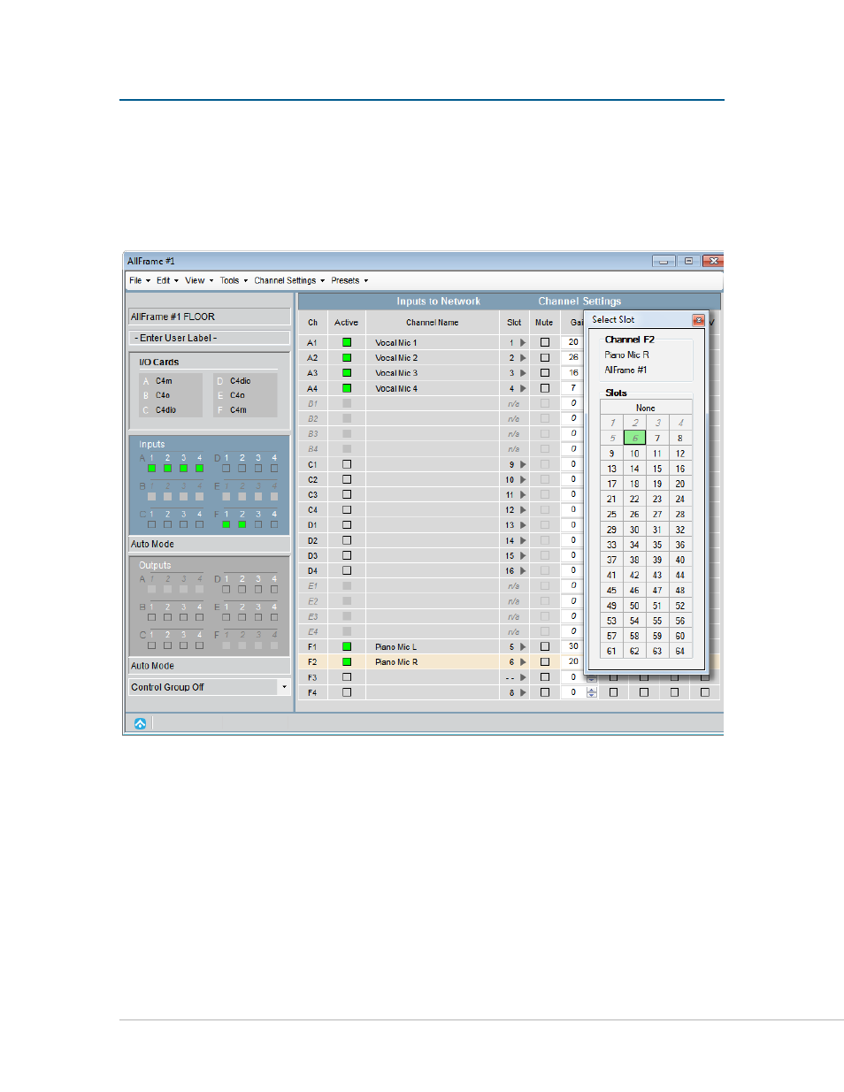The width and height of the screenshot is (844, 1092).
Task: Click input D1 indicator in Inputs panel
Action: coord(226,469)
